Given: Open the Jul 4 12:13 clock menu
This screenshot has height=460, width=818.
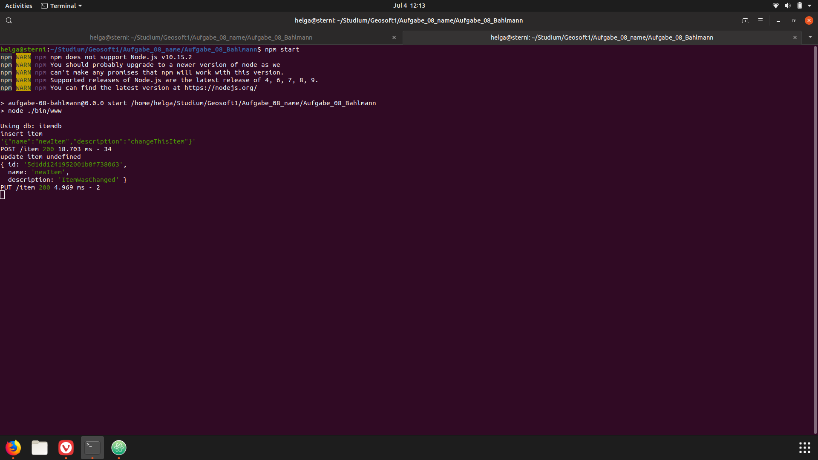Looking at the screenshot, I should pos(409,6).
